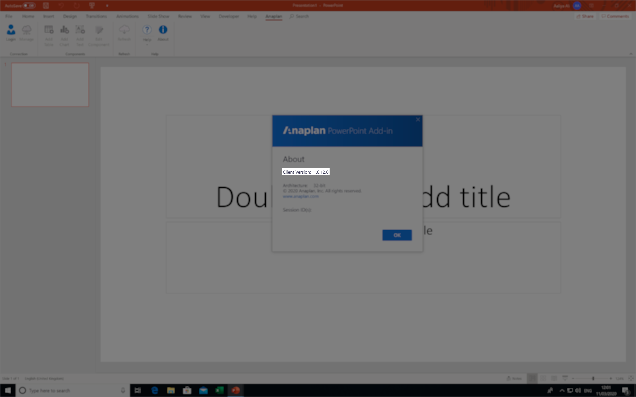Click the Task View taskbar icon
The width and height of the screenshot is (636, 397).
138,391
